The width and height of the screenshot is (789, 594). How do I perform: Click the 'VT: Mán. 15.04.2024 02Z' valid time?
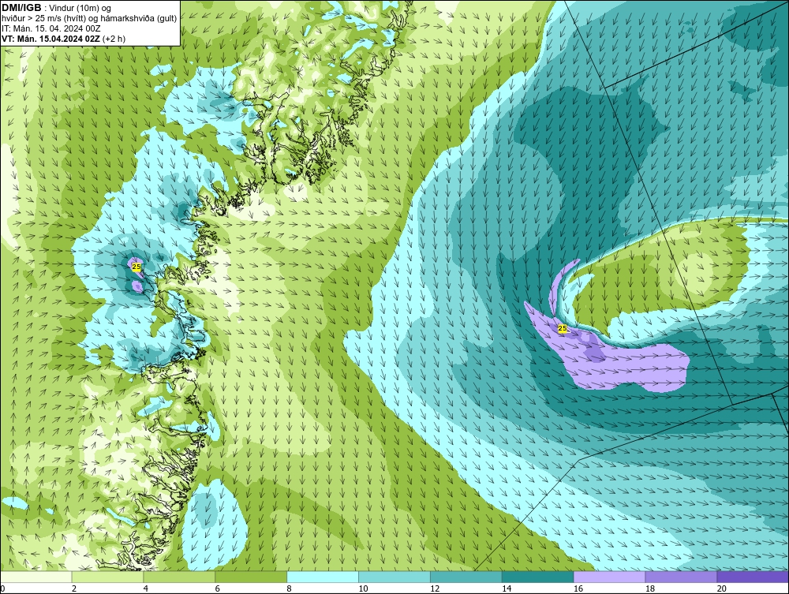pyautogui.click(x=50, y=39)
